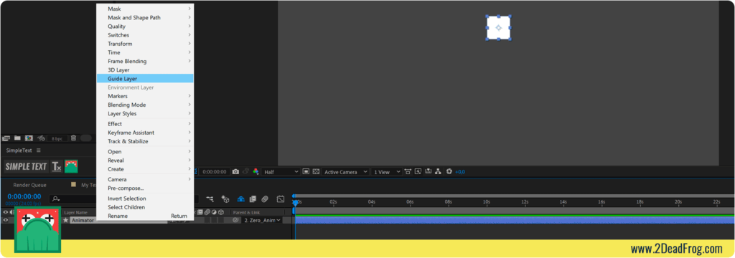Screen dimensions: 735x258
Task: Choose Pre-compose... from the context menu
Action: pyautogui.click(x=145, y=188)
